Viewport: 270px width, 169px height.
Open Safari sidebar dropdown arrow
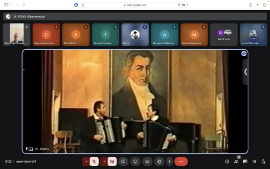point(11,5)
